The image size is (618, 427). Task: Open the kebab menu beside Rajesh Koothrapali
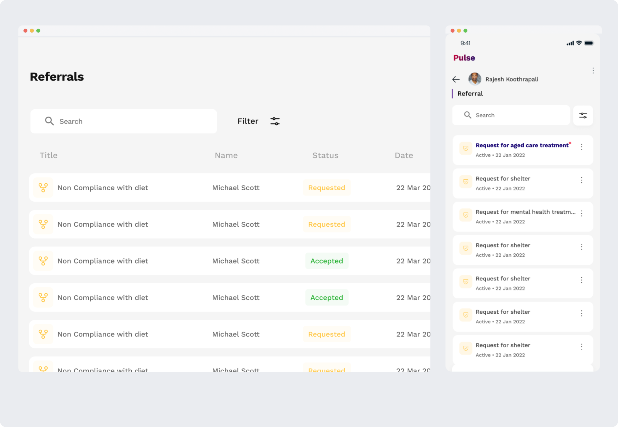[x=593, y=71]
